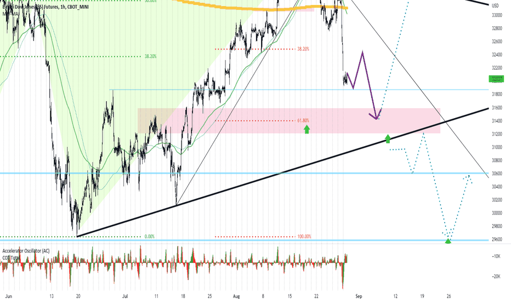
Task: Click the Jun date on time axis
Action: click(9, 297)
